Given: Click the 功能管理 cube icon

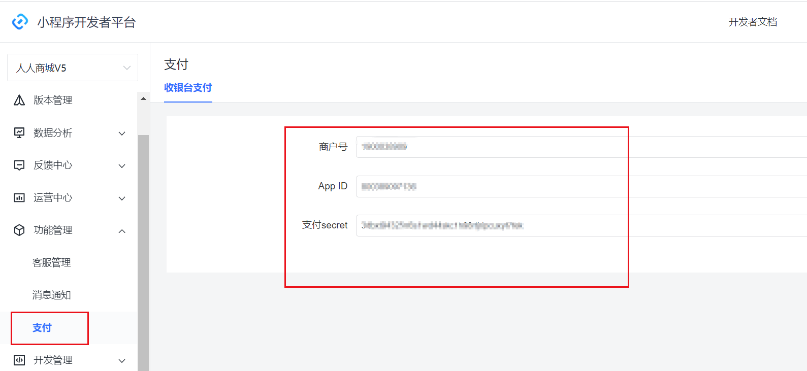Looking at the screenshot, I should (x=19, y=230).
